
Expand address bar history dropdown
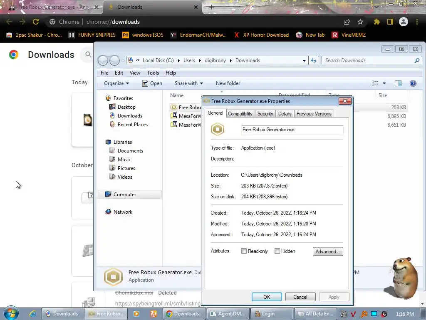(304, 60)
